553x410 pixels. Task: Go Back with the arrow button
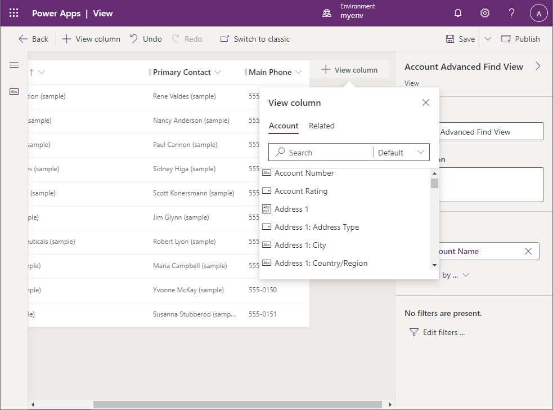click(x=33, y=39)
